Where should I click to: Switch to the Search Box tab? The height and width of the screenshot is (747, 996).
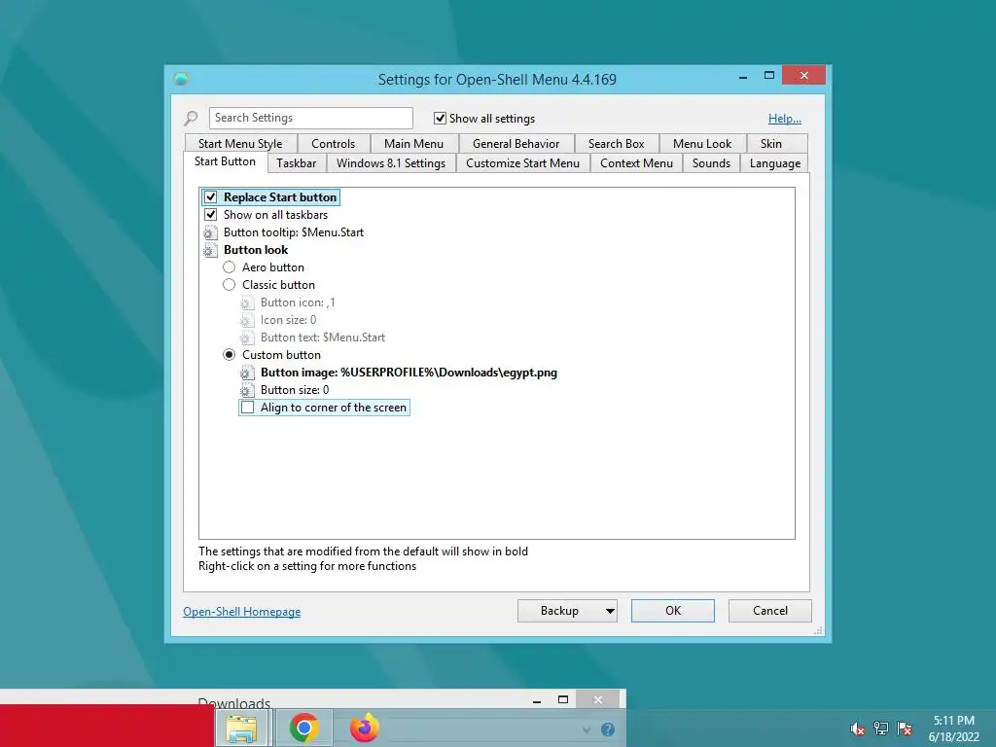(x=616, y=144)
